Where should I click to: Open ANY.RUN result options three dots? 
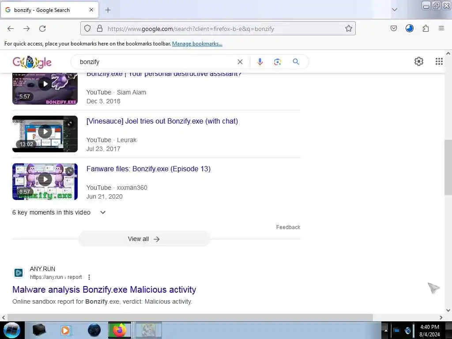[x=89, y=277]
